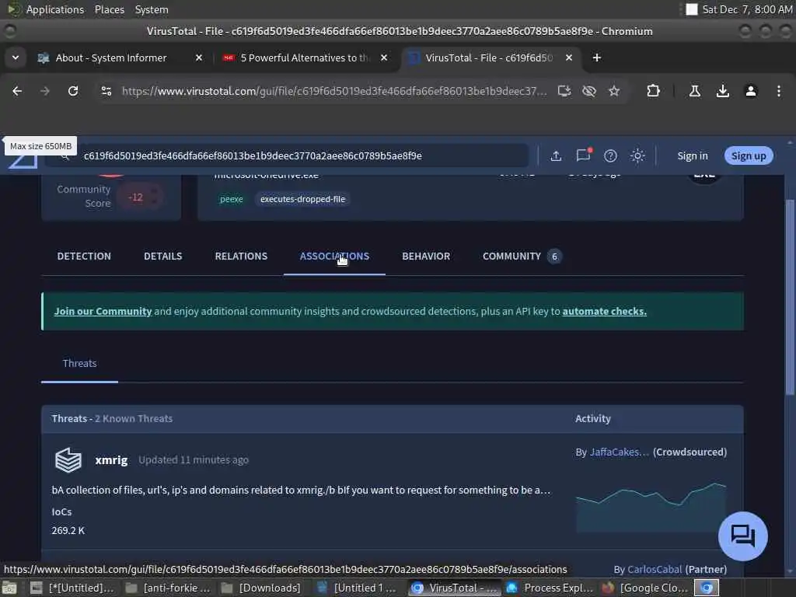Click Sign in link
The height and width of the screenshot is (597, 796).
(693, 155)
